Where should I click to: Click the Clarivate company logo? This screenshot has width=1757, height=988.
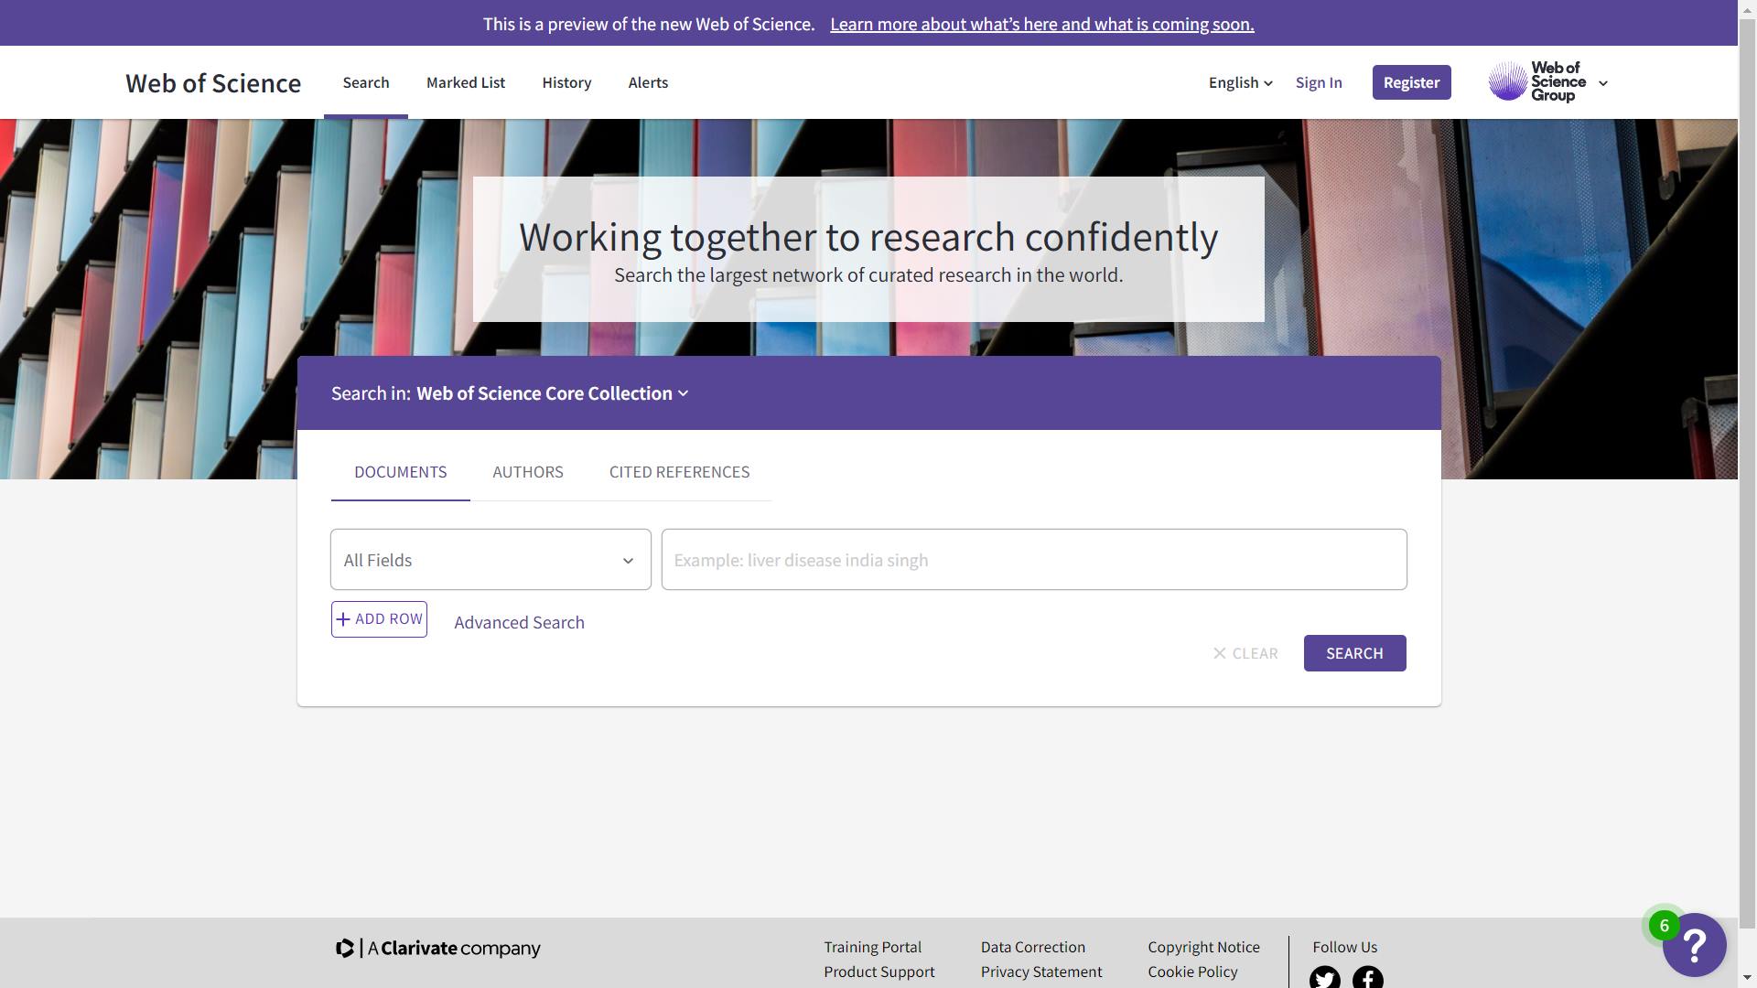[438, 949]
